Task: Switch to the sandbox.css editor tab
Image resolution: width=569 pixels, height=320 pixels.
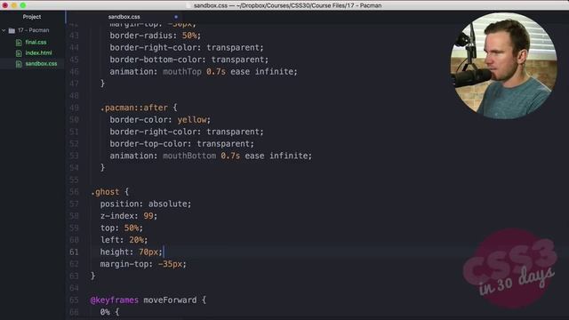Action: 124,17
